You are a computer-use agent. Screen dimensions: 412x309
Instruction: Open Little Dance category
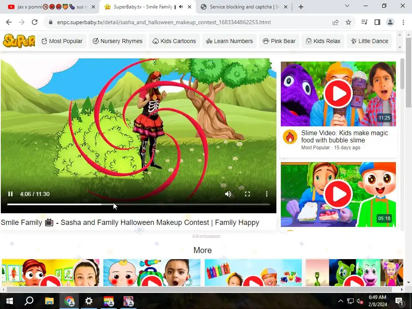point(369,41)
